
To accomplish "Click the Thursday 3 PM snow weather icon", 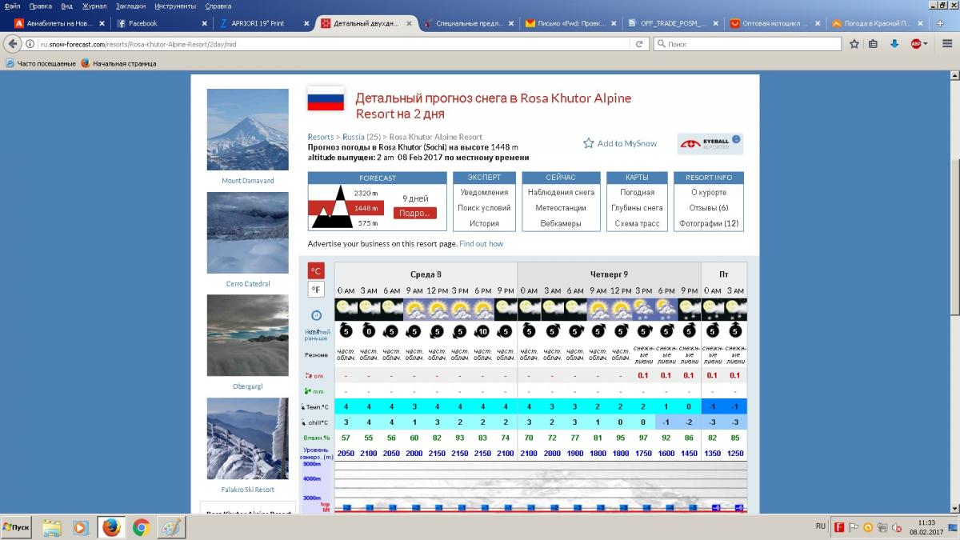I will coord(643,308).
